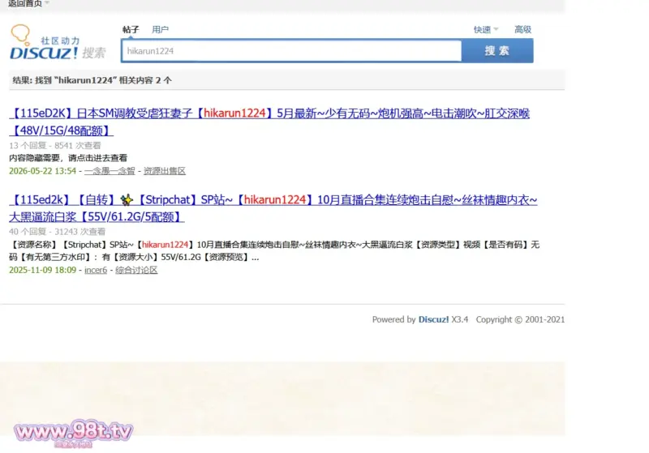Click the Copyright © 2001-2021 text
Screen dimensions: 649x453
(x=520, y=319)
